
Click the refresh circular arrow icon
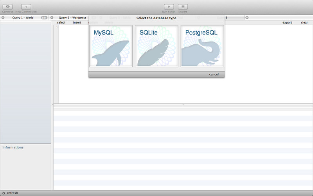(x=4, y=193)
